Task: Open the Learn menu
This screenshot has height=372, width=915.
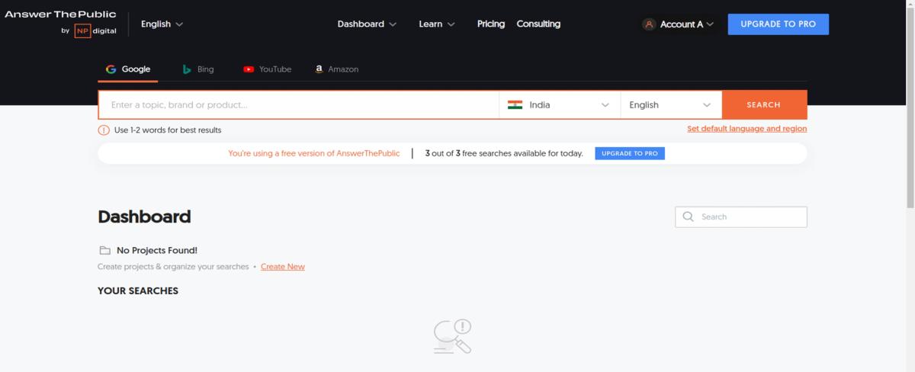Action: pyautogui.click(x=437, y=24)
